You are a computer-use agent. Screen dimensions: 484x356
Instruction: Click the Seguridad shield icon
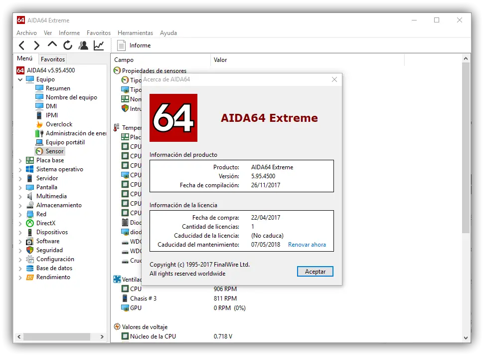(30, 250)
